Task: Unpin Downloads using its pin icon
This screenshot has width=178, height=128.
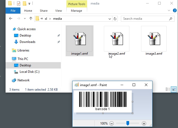Action: point(58,42)
